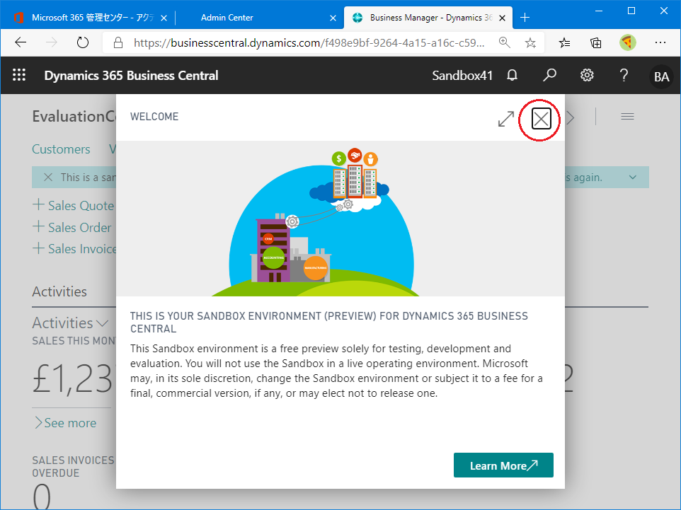Close the Welcome dialog
The image size is (681, 510).
point(541,119)
